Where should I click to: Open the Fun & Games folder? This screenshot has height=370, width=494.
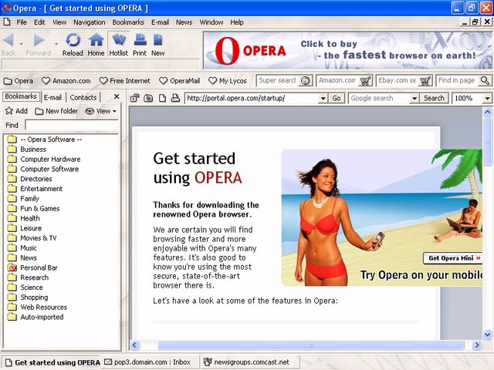click(x=39, y=208)
